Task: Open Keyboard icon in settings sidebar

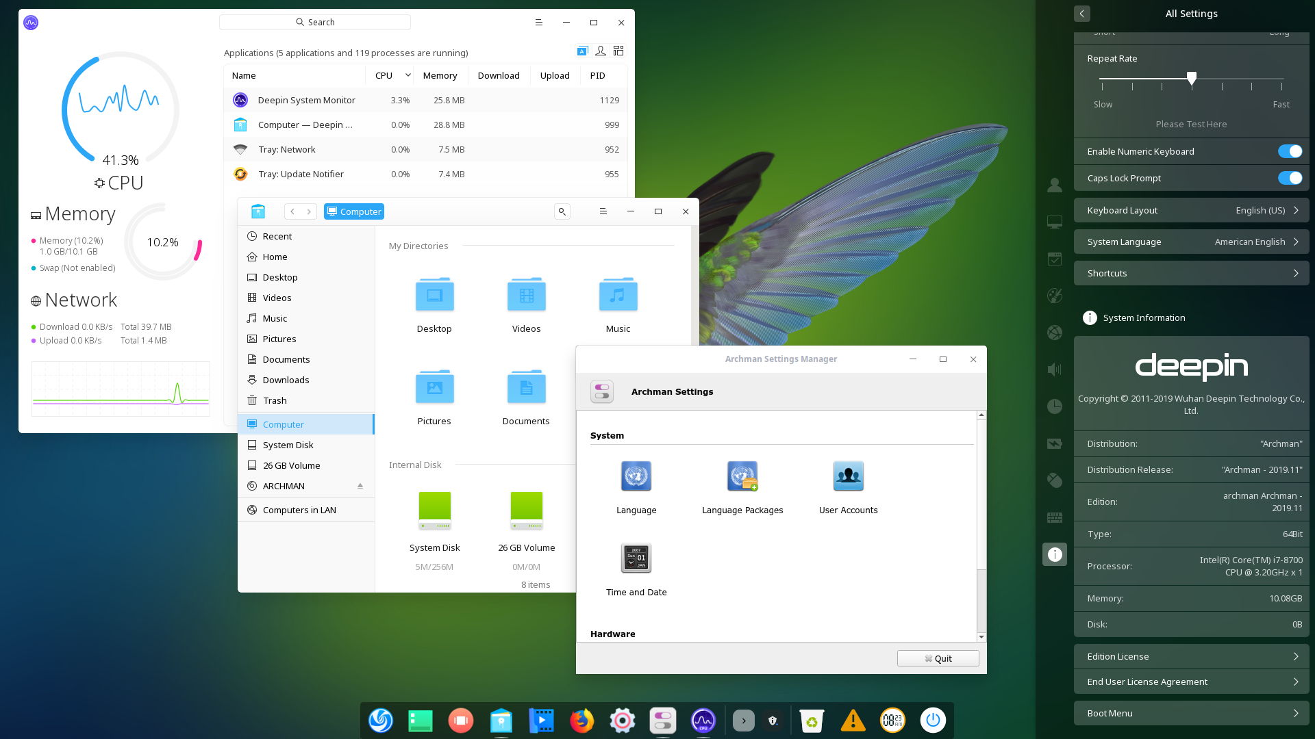Action: pos(1055,517)
